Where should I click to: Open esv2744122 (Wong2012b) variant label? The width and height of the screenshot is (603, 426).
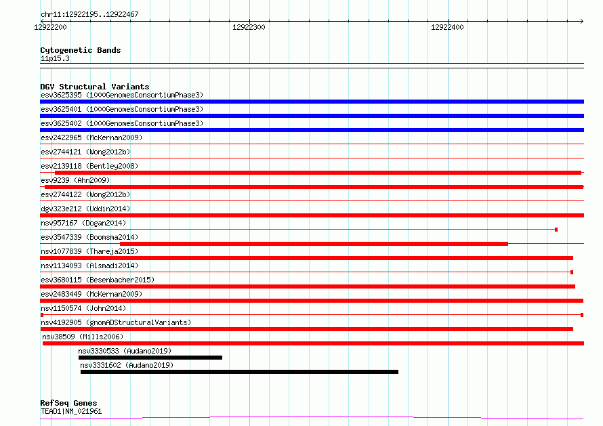(x=85, y=194)
